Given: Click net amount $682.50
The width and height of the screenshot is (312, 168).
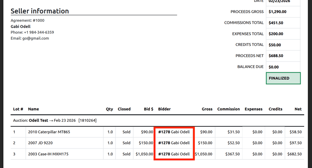Looking at the screenshot, I should point(294,154).
